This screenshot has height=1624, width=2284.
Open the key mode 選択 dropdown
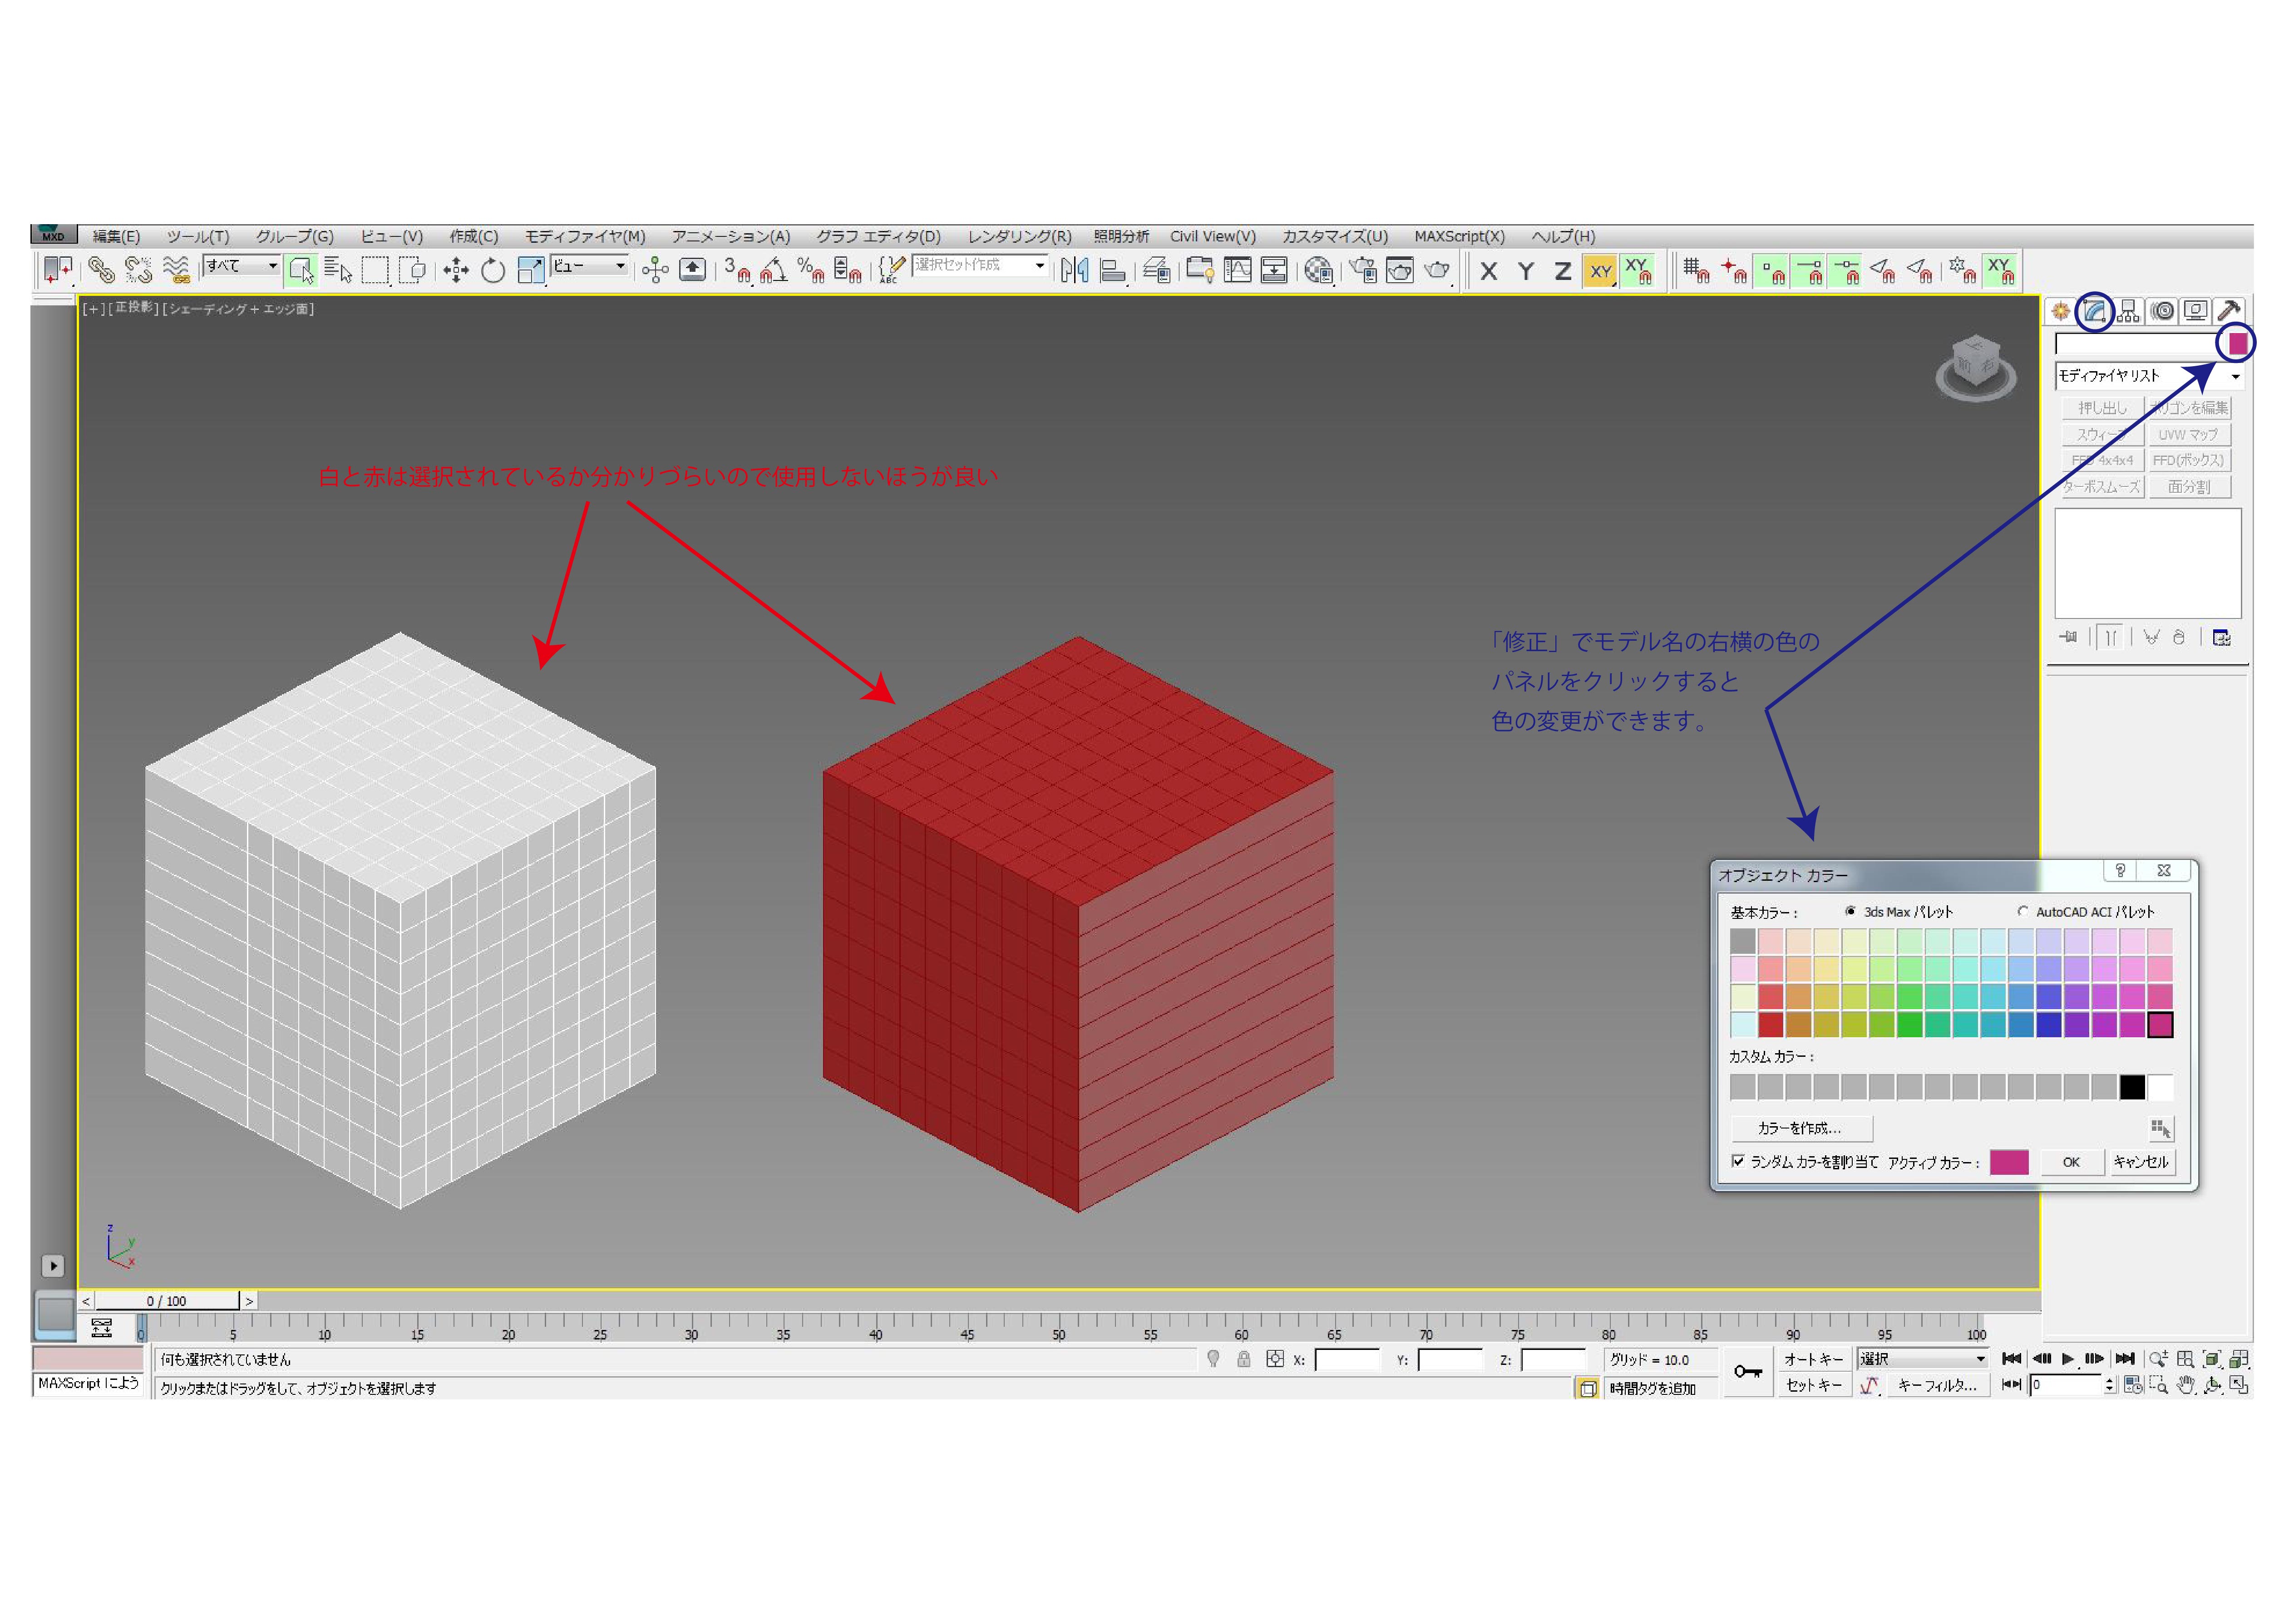click(x=1979, y=1359)
